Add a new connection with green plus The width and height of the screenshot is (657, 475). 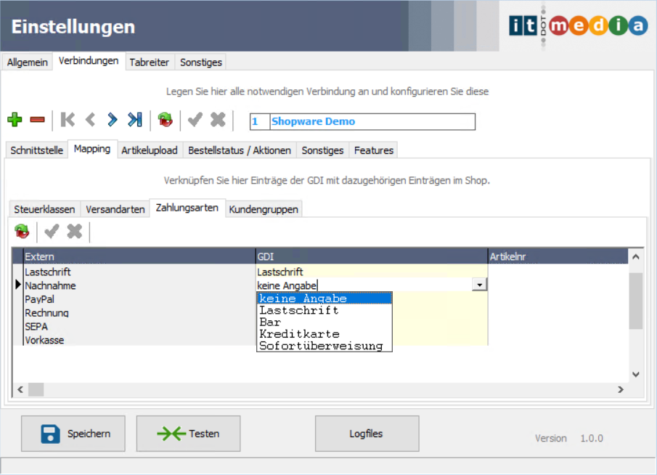pyautogui.click(x=15, y=120)
